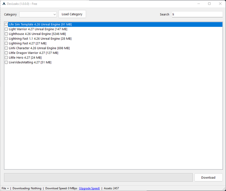This screenshot has height=191, width=226.
Task: Click the Assets: 2457 status text
Action: tap(111, 188)
